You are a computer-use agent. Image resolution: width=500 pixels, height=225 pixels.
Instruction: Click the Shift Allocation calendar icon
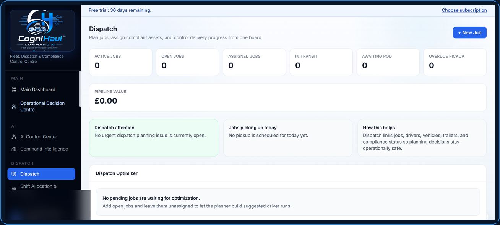click(x=14, y=188)
